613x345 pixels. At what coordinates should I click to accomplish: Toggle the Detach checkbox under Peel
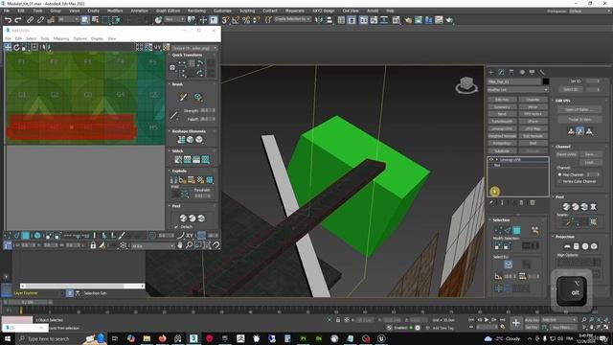click(176, 227)
